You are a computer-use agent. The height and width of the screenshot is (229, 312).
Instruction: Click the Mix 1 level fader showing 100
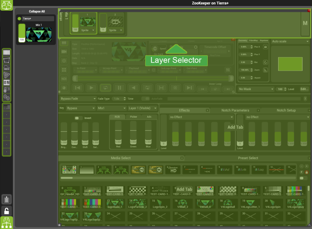click(22, 33)
